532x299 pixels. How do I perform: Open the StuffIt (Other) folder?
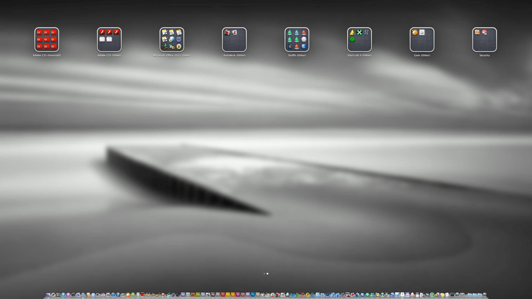297,40
